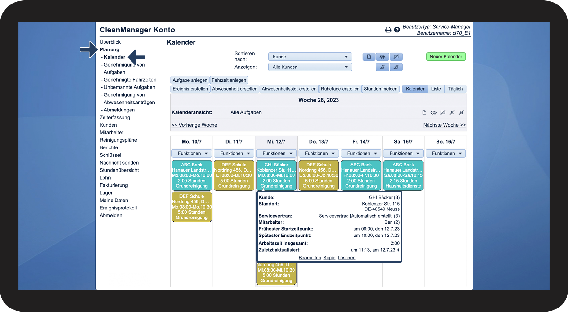Image resolution: width=568 pixels, height=312 pixels.
Task: Toggle the car filter button in the top toolbar
Action: pos(383,57)
